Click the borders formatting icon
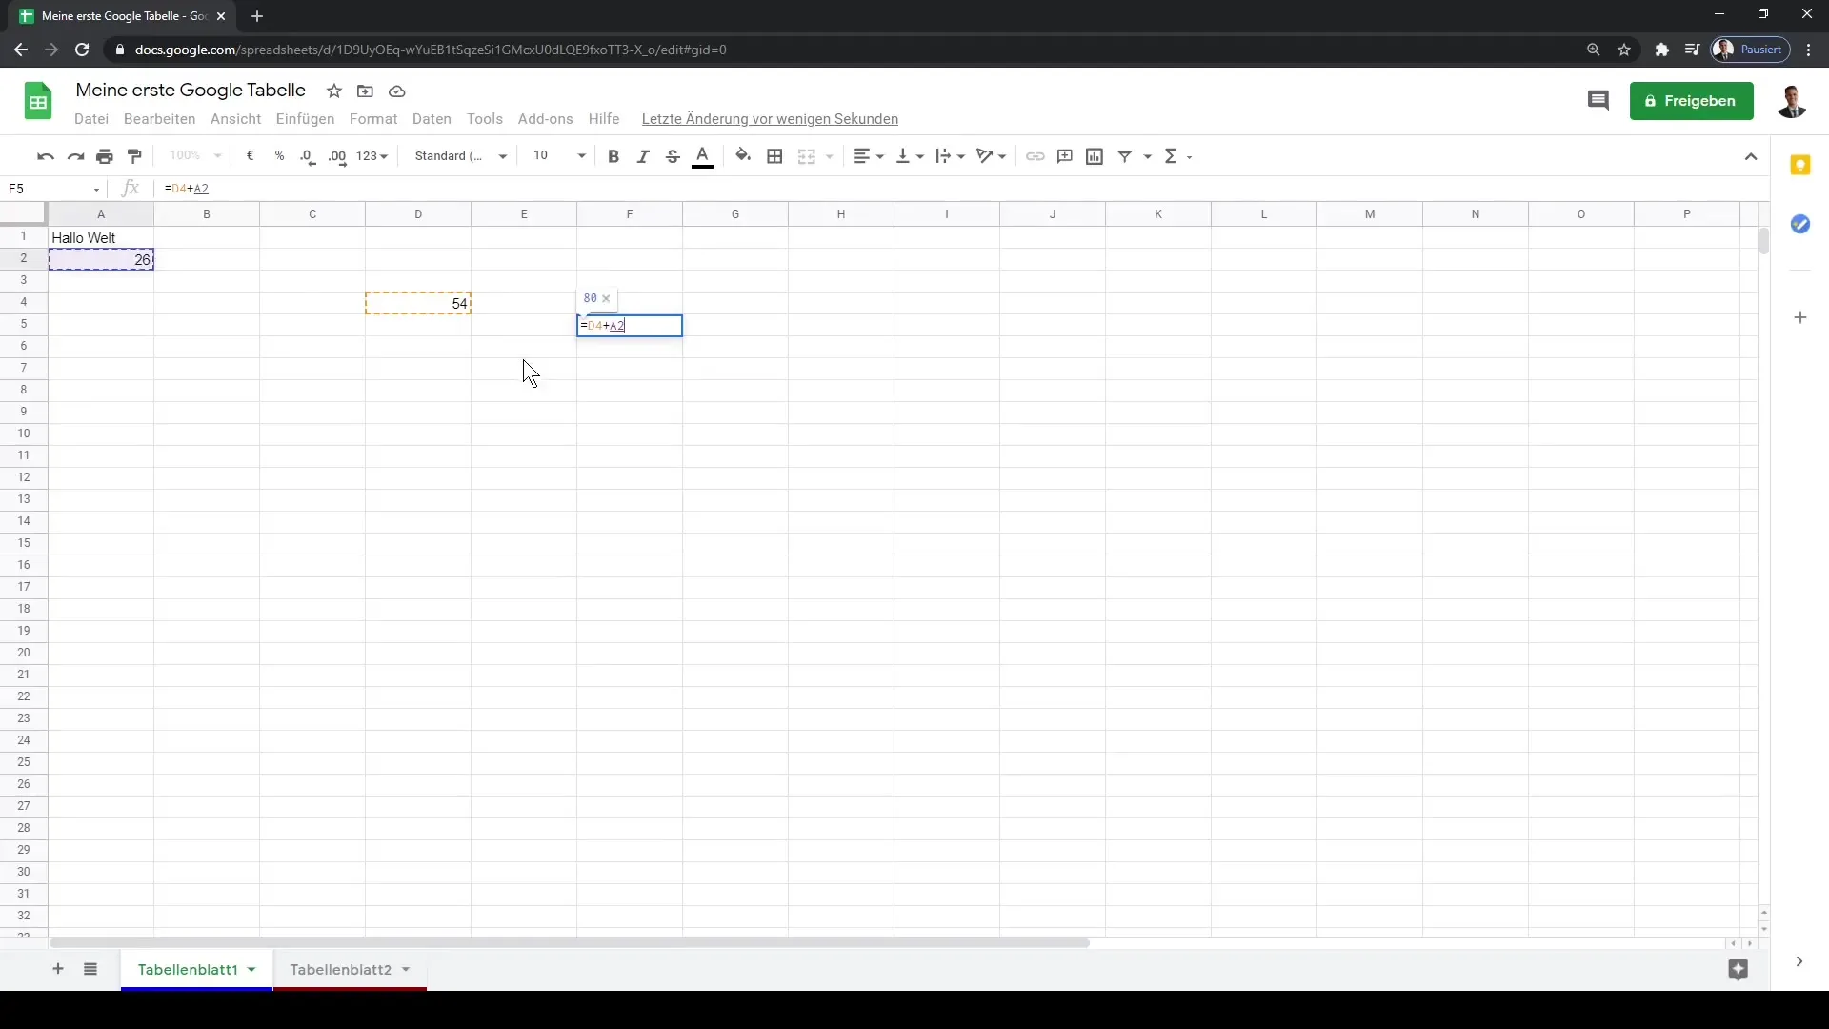The height and width of the screenshot is (1029, 1829). pyautogui.click(x=775, y=156)
